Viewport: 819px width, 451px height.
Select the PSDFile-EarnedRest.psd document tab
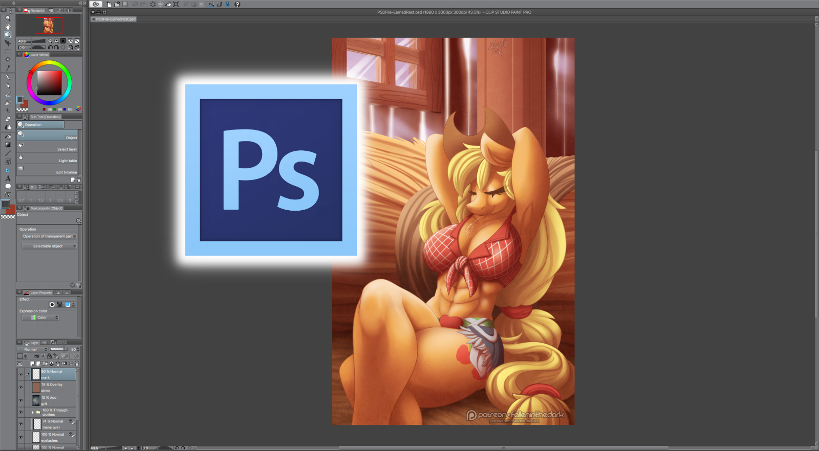coord(114,19)
